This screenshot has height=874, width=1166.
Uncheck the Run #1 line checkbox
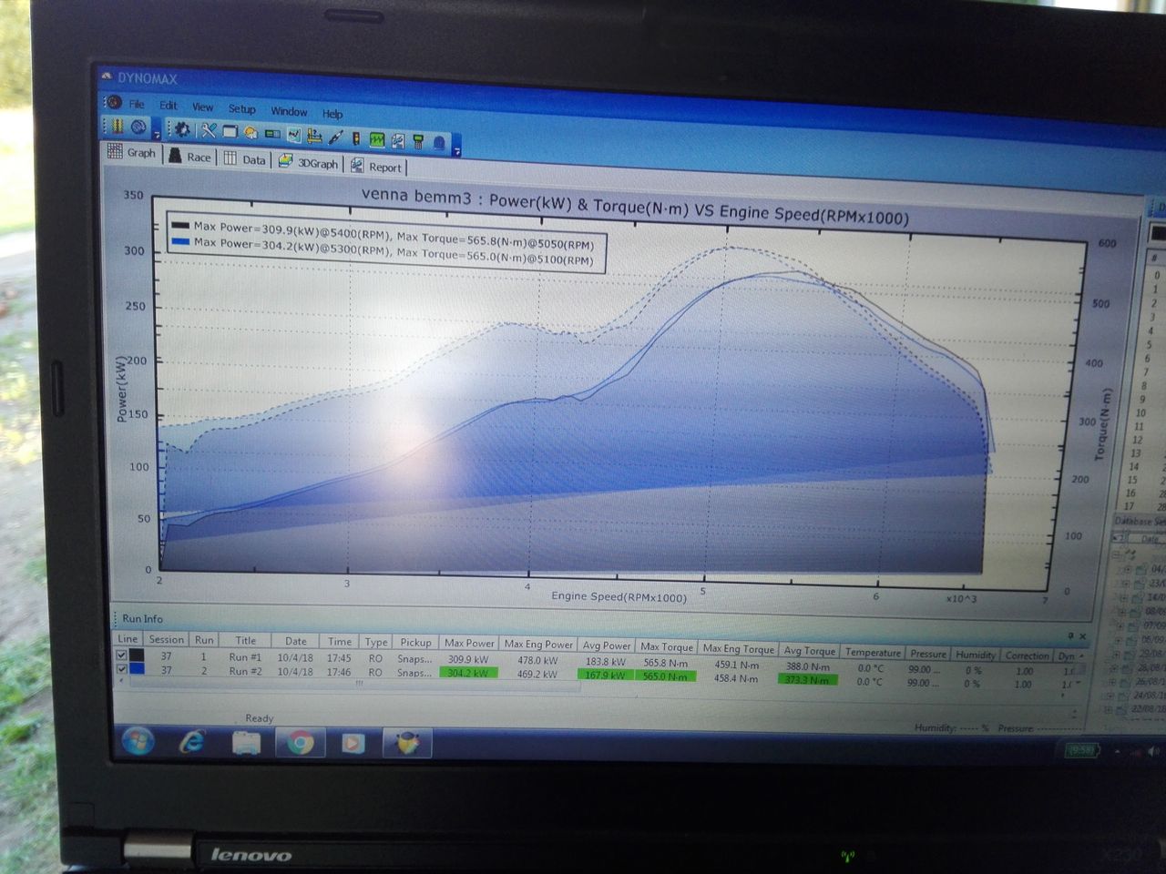tap(121, 655)
